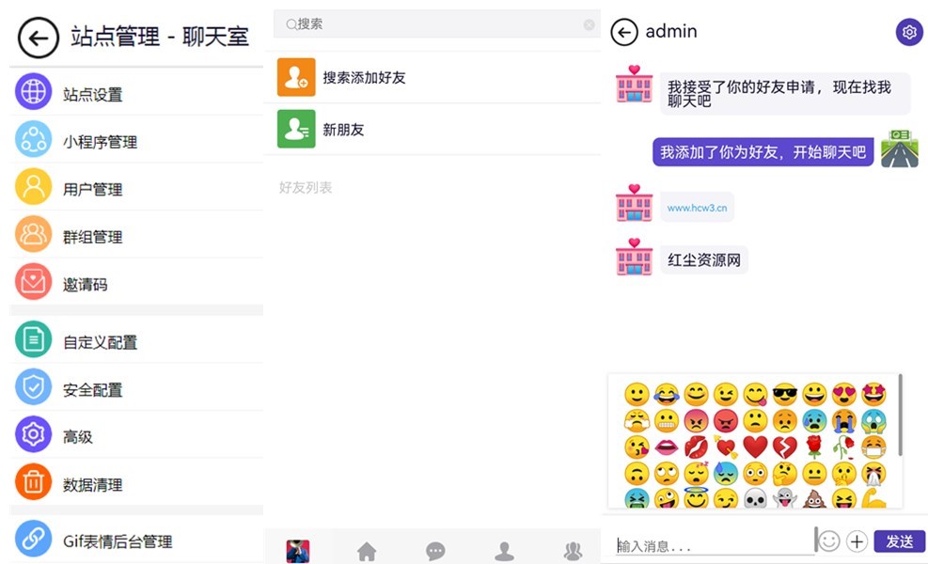
Task: Select 用户管理 menu entry
Action: [136, 186]
